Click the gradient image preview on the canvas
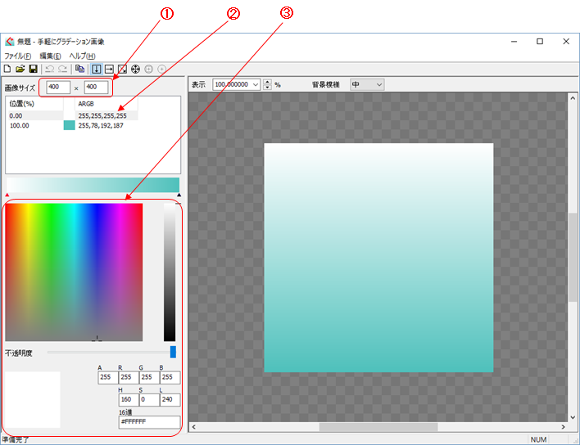This screenshot has height=445, width=580. click(x=378, y=258)
